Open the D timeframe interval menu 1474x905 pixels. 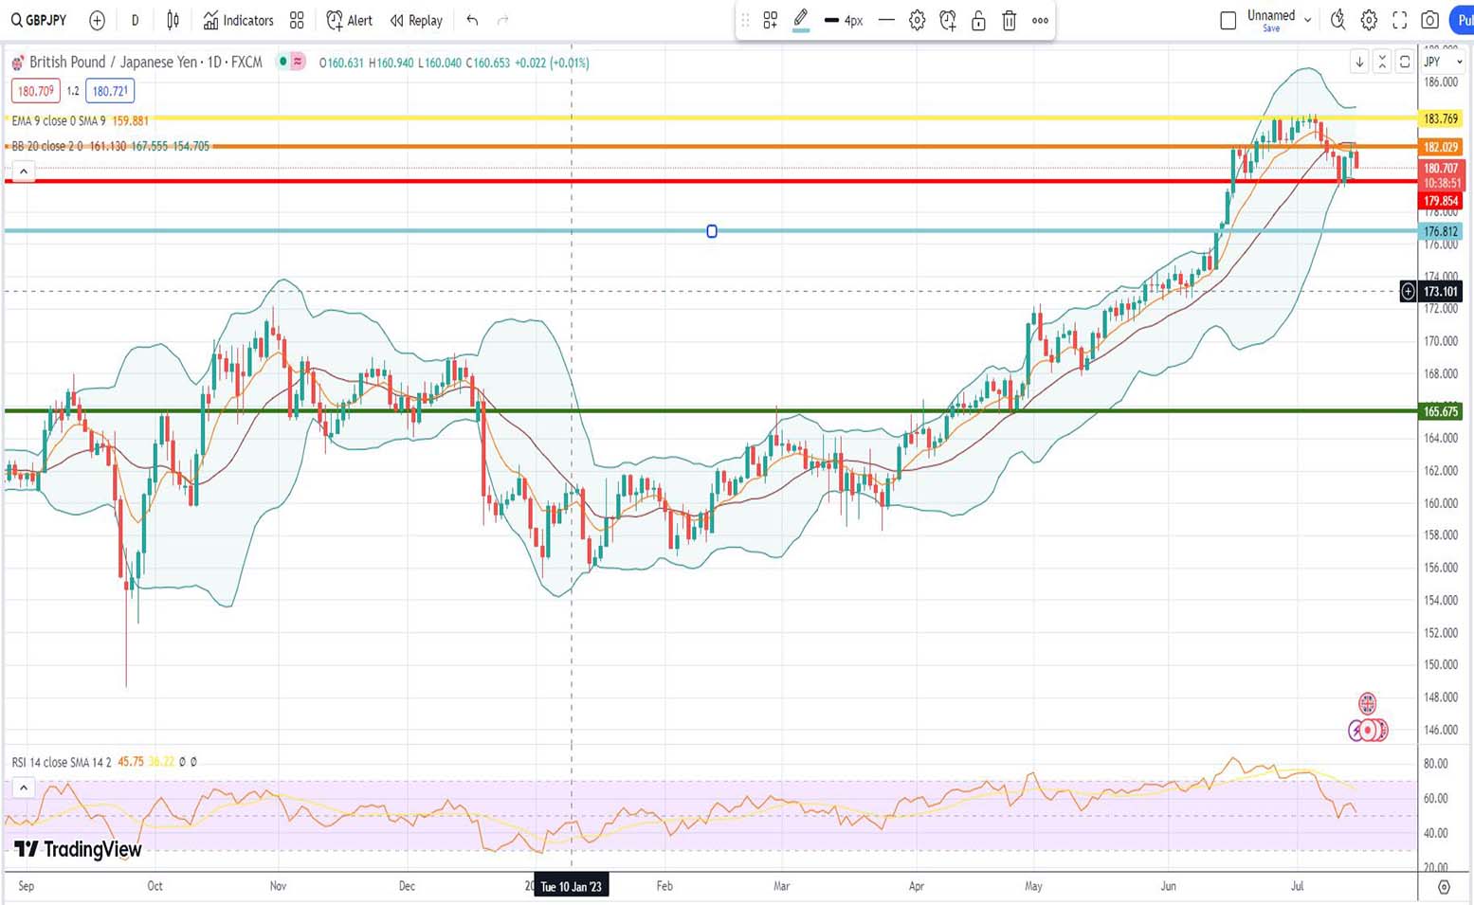(135, 20)
